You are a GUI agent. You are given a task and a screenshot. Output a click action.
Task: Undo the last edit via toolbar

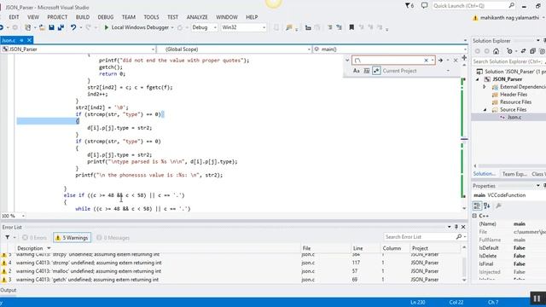click(73, 27)
